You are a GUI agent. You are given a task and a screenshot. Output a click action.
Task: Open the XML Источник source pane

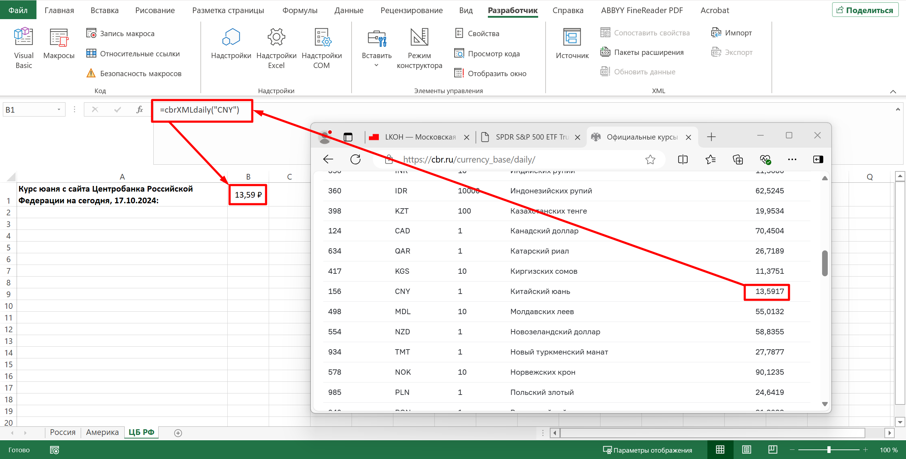point(572,44)
